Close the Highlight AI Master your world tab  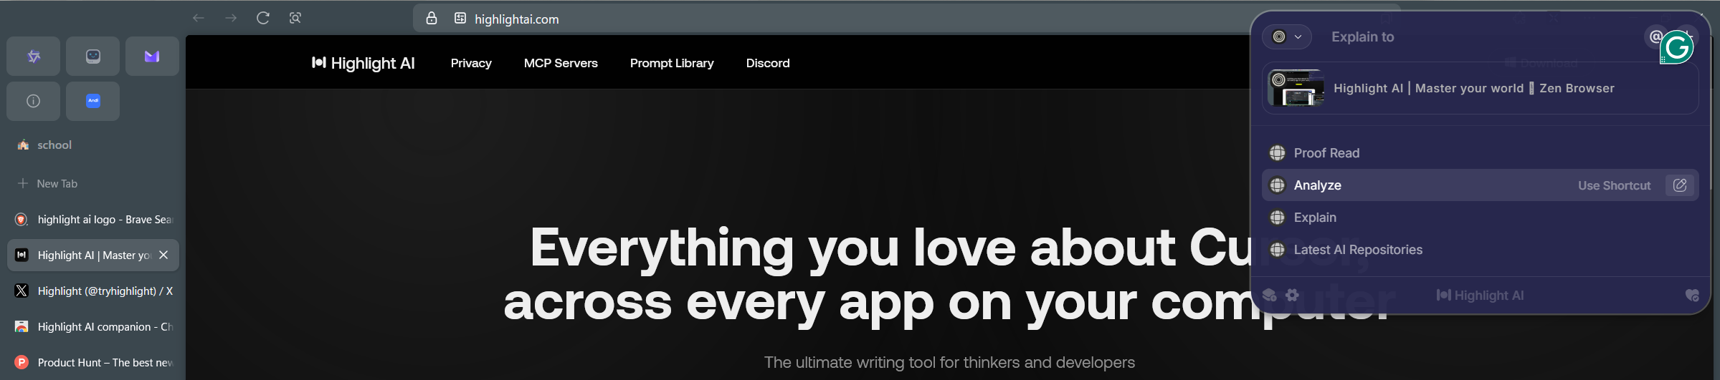(164, 255)
